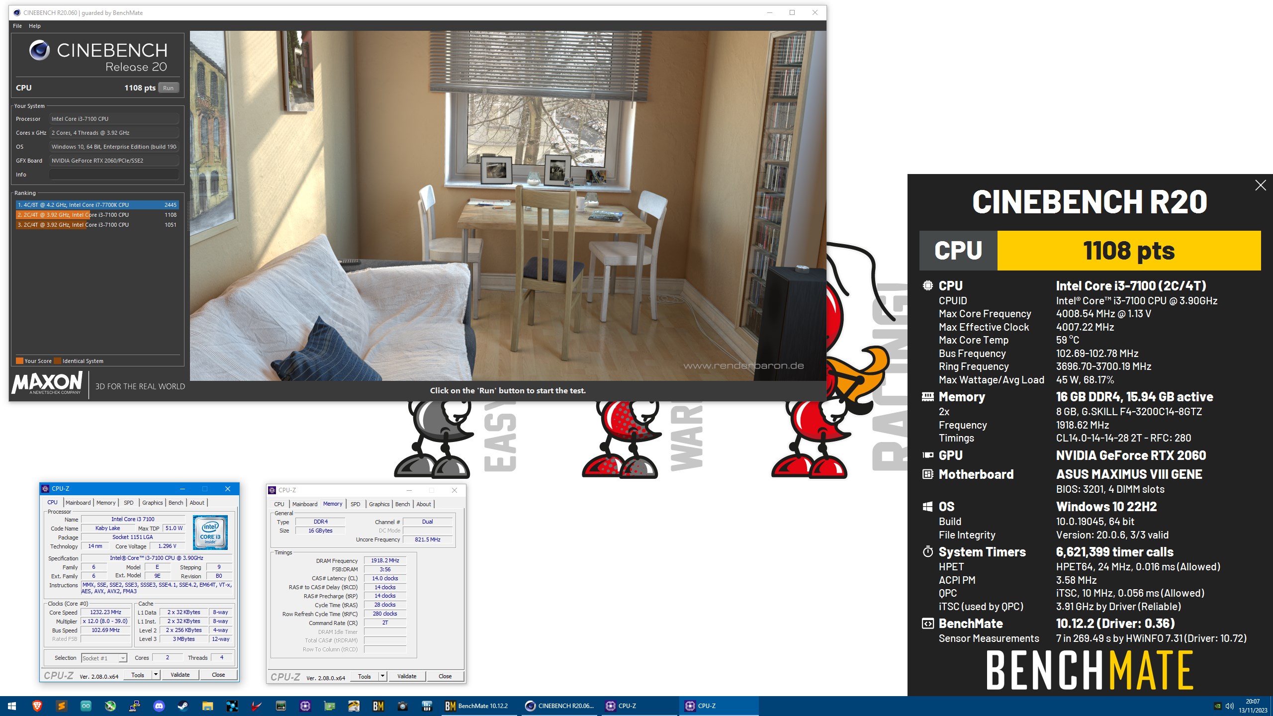Open Sublime Text from the taskbar
The height and width of the screenshot is (716, 1273).
[61, 706]
